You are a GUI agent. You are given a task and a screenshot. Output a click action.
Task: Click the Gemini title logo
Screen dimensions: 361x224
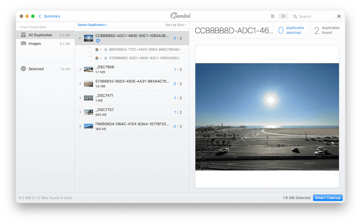point(180,16)
